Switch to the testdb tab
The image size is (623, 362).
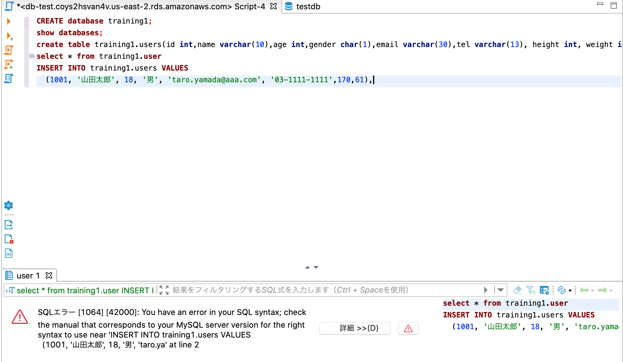[x=303, y=6]
